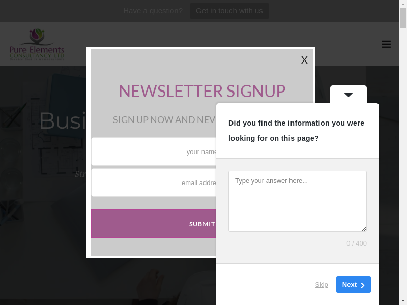Click the scrollbar up arrow

[403, 4]
